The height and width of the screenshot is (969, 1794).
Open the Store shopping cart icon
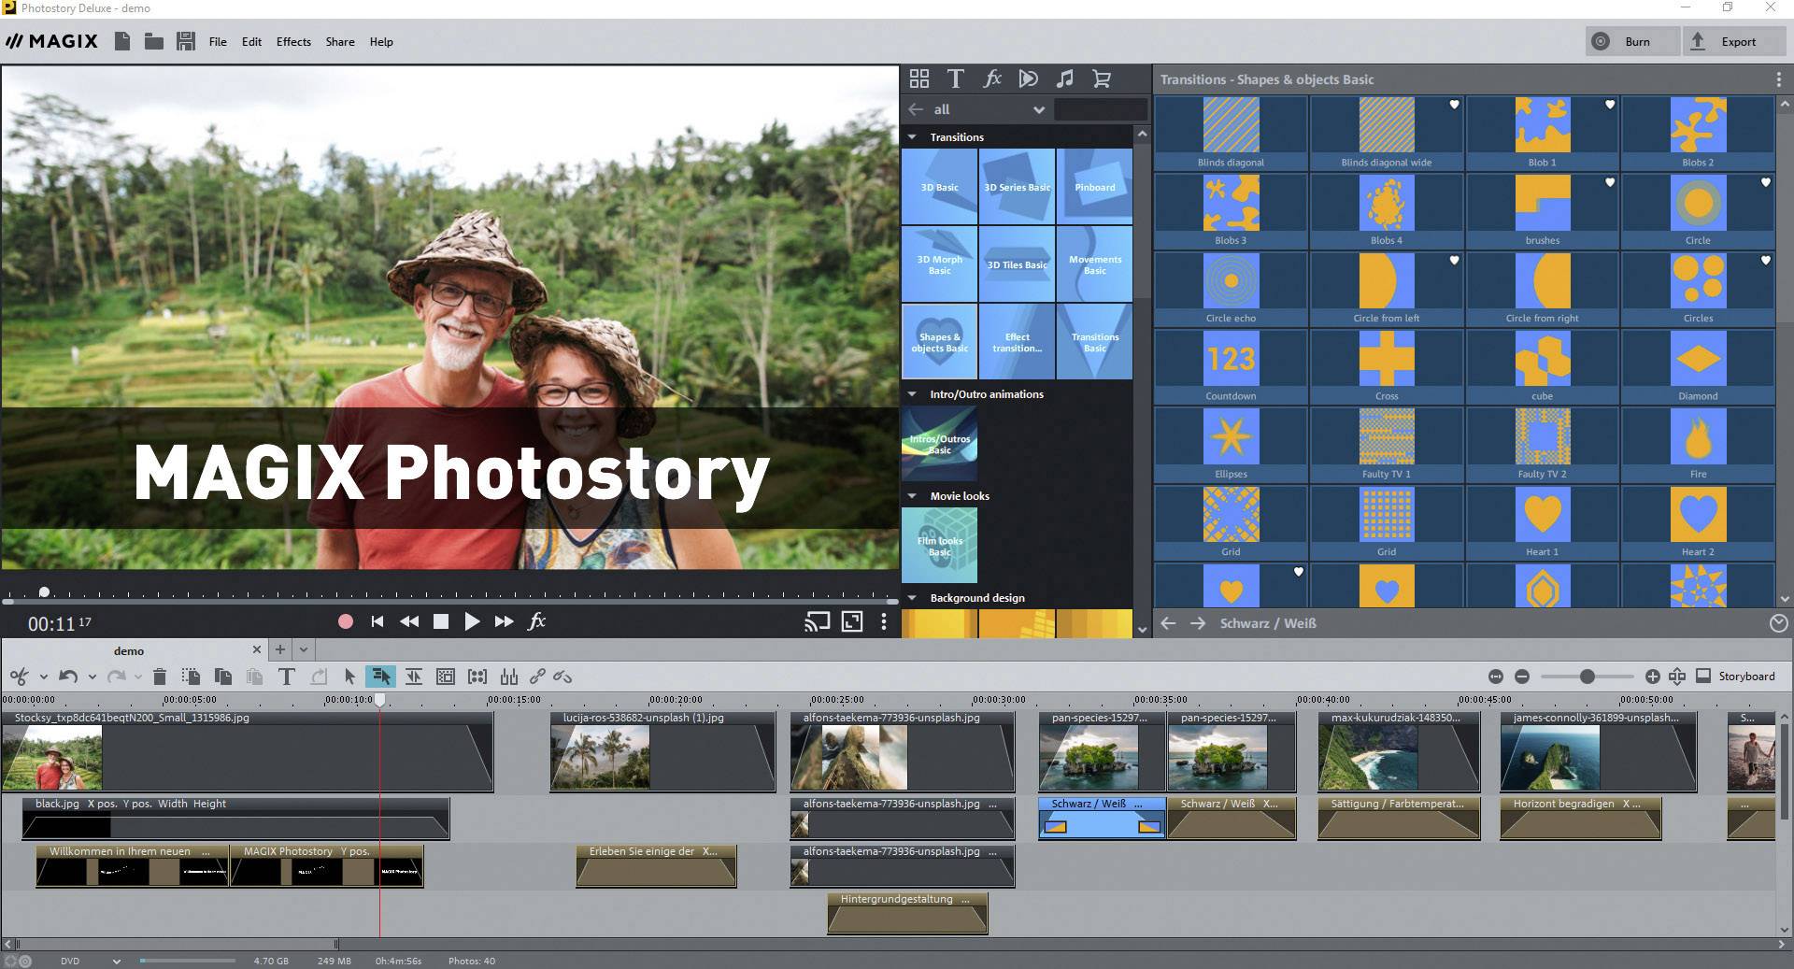(1103, 79)
